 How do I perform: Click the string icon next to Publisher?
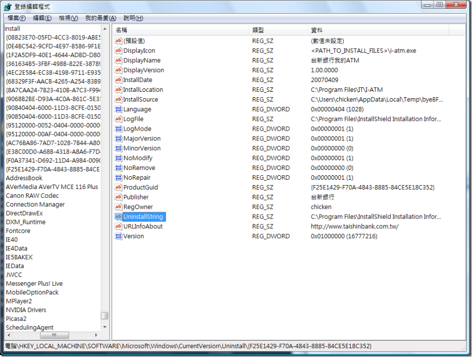(x=118, y=197)
